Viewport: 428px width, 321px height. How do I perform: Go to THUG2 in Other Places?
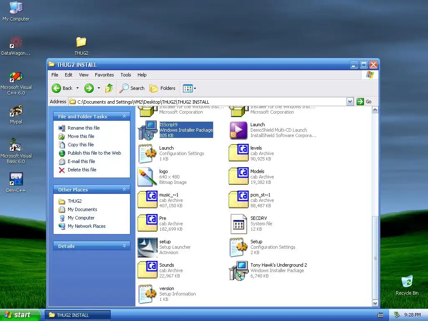click(x=74, y=201)
